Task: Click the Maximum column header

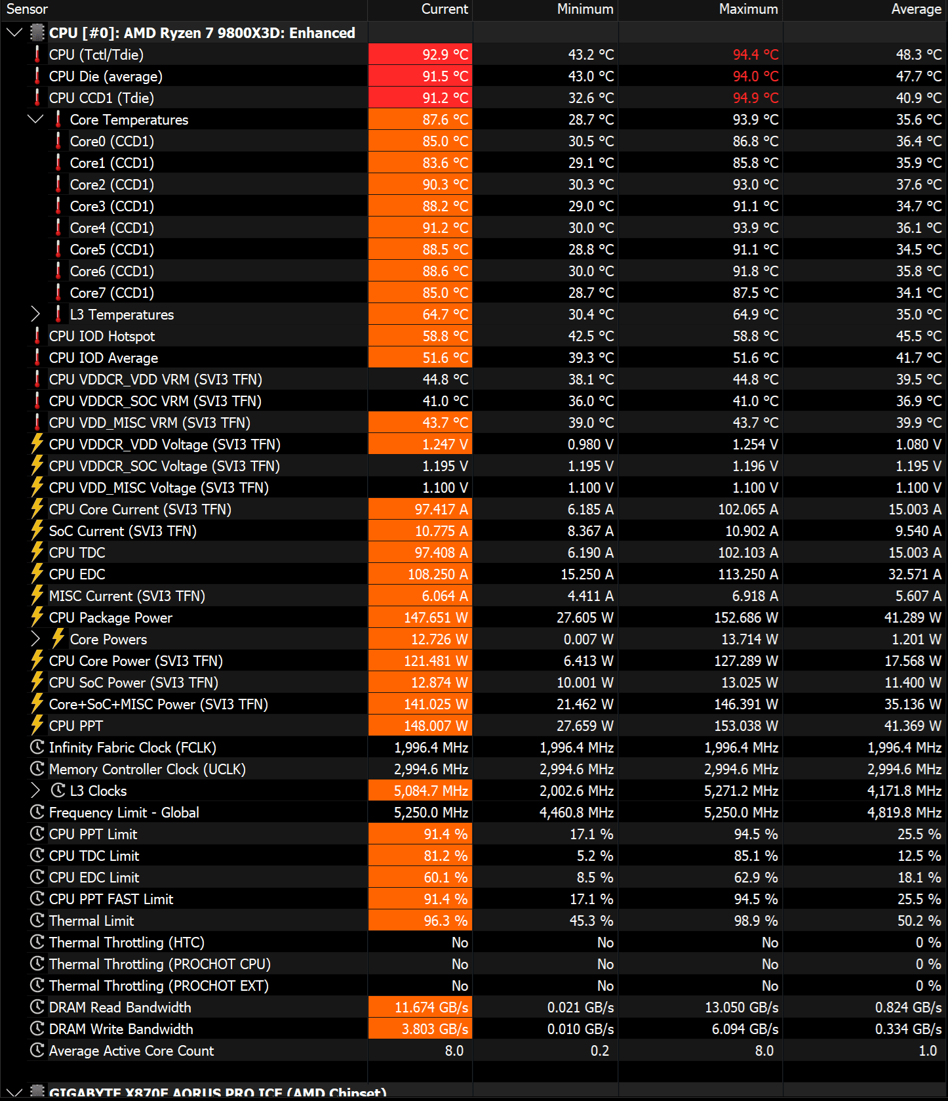Action: pos(749,9)
